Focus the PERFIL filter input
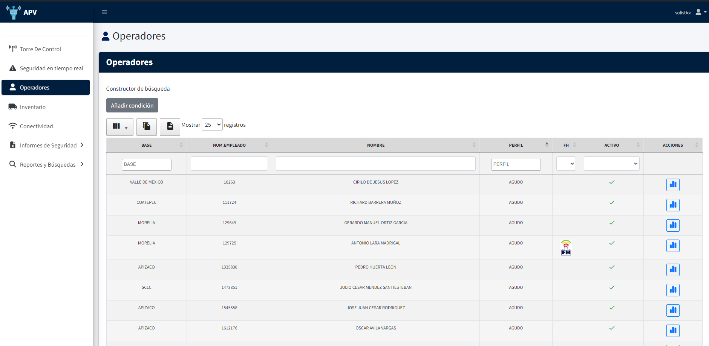Screen dimensions: 709x346 tap(516, 164)
